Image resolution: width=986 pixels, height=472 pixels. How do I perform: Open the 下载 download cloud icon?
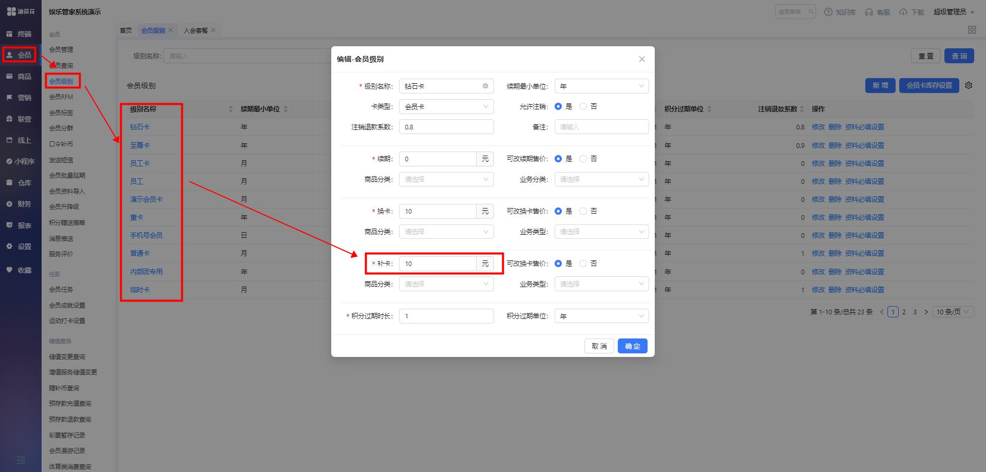point(903,12)
